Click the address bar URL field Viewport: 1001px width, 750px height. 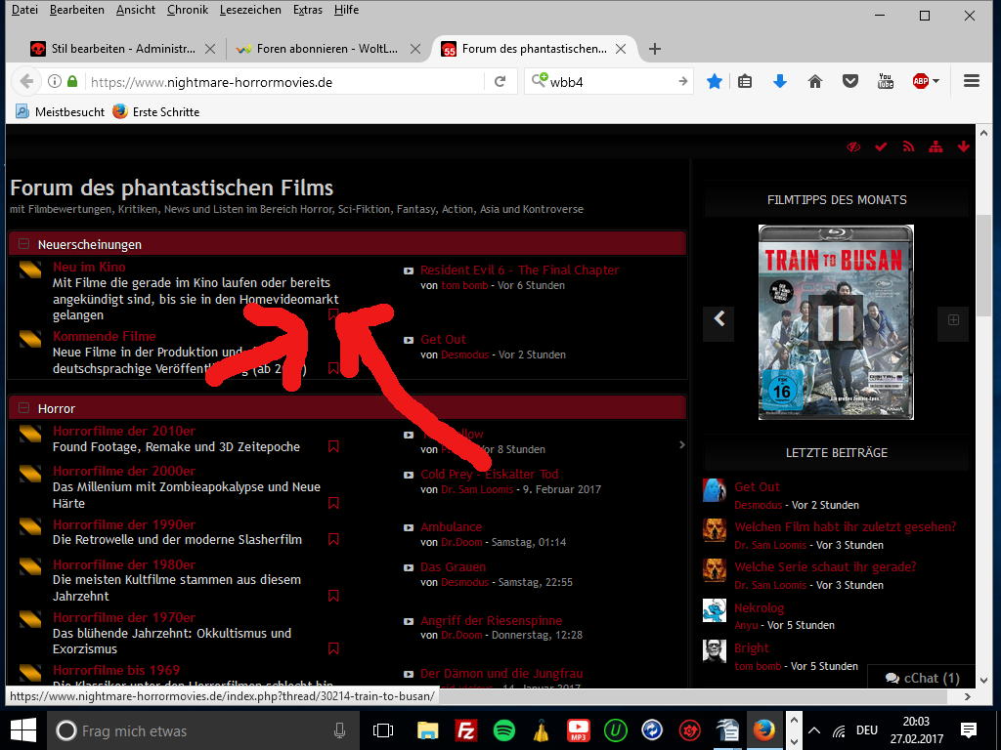(284, 82)
